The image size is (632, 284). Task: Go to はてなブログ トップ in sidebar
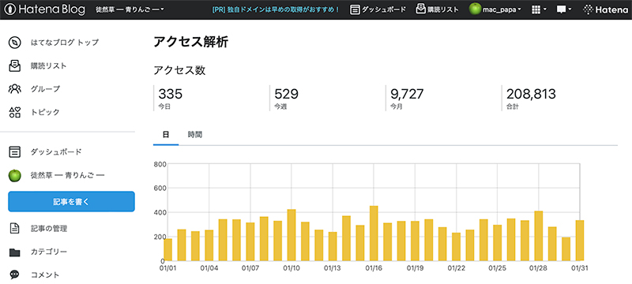[65, 43]
